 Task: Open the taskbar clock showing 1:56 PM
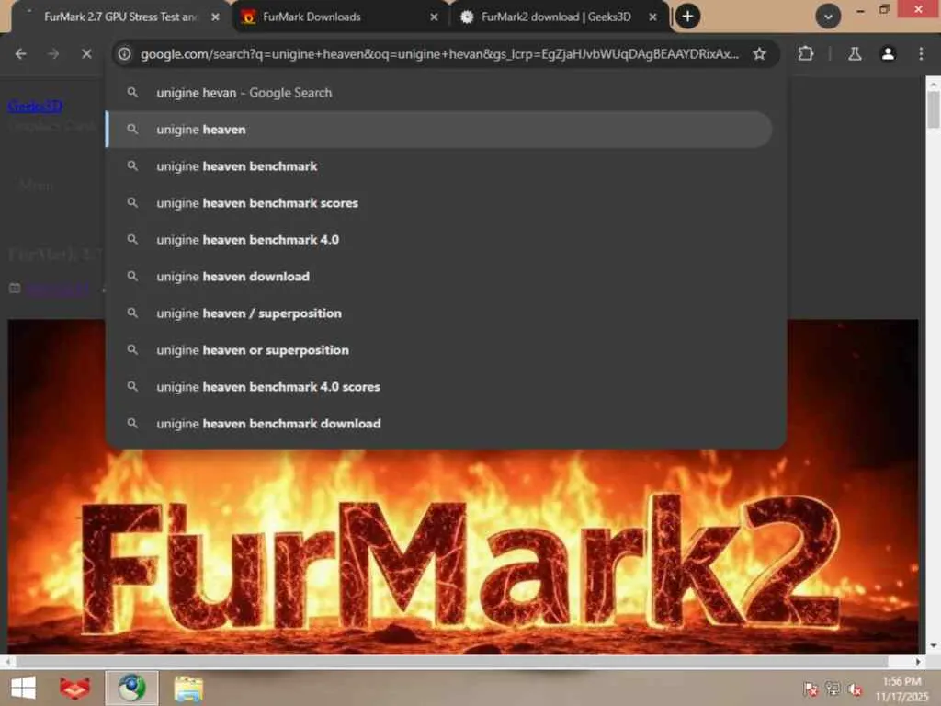[901, 689]
